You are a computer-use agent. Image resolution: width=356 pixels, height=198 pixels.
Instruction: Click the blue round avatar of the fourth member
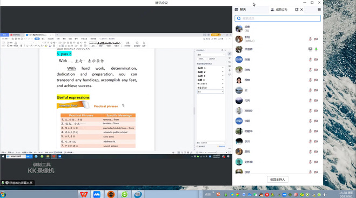[x=239, y=60]
